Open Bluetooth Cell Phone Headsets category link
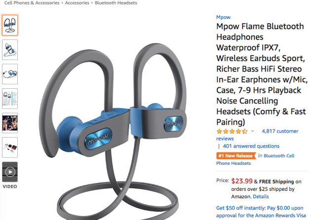Image resolution: width=316 pixels, height=220 pixels. tap(255, 159)
